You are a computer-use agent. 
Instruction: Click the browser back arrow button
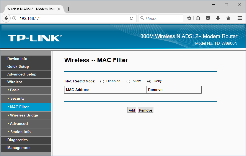pos(6,18)
